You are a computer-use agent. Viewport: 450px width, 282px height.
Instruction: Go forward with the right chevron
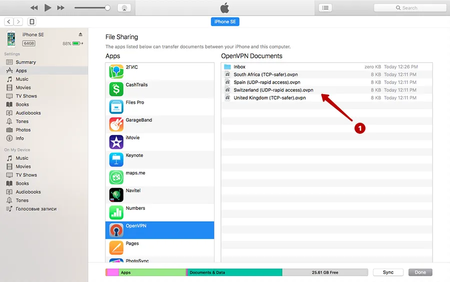pyautogui.click(x=18, y=22)
